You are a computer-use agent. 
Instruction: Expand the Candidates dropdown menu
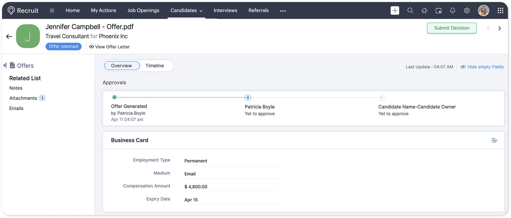[187, 11]
